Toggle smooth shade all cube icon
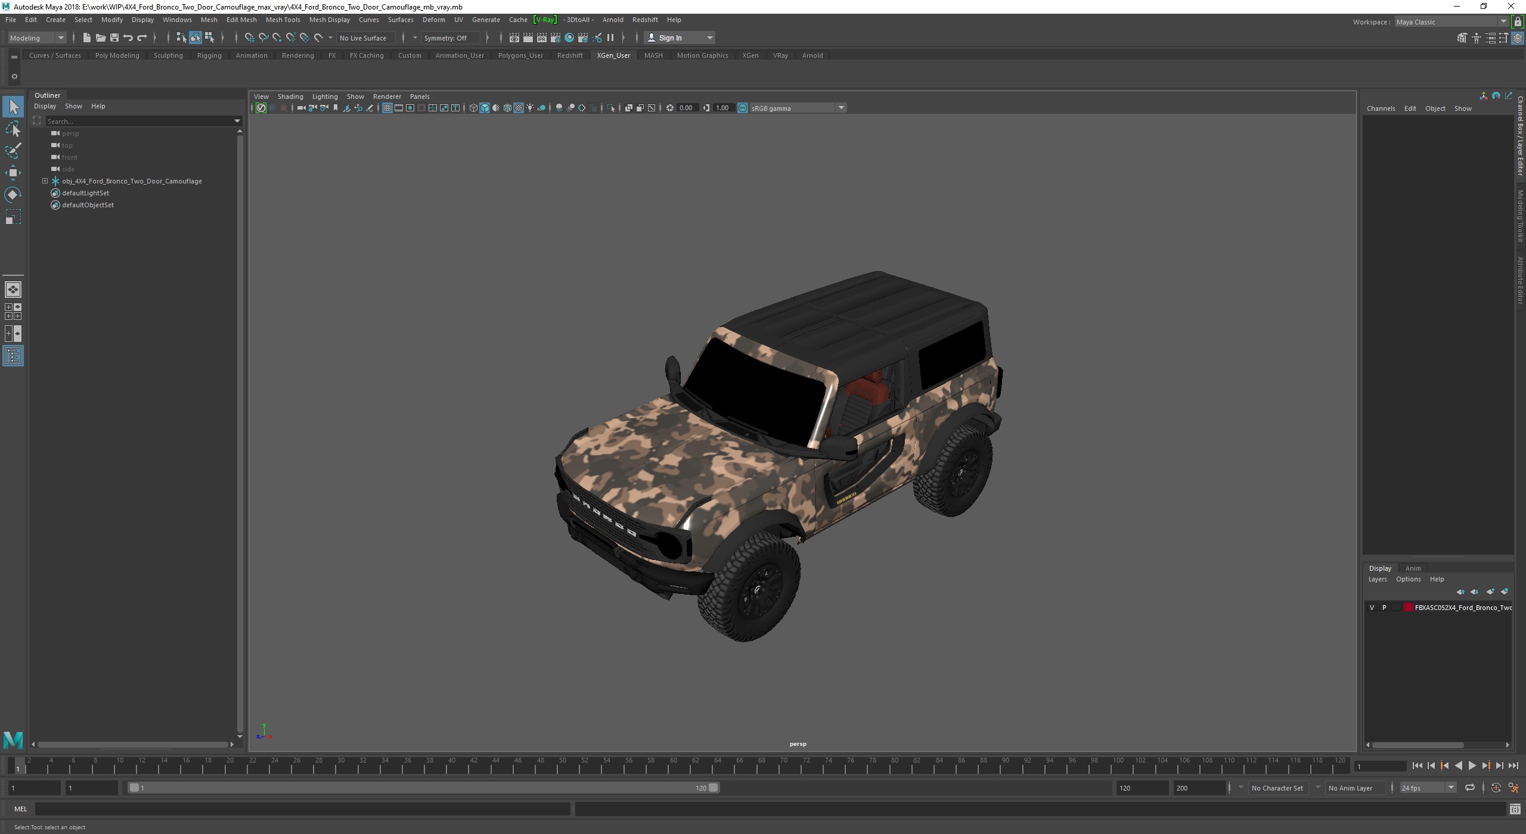 coord(485,108)
